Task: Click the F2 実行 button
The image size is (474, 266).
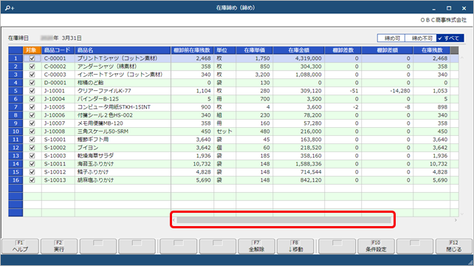Action: pyautogui.click(x=59, y=246)
